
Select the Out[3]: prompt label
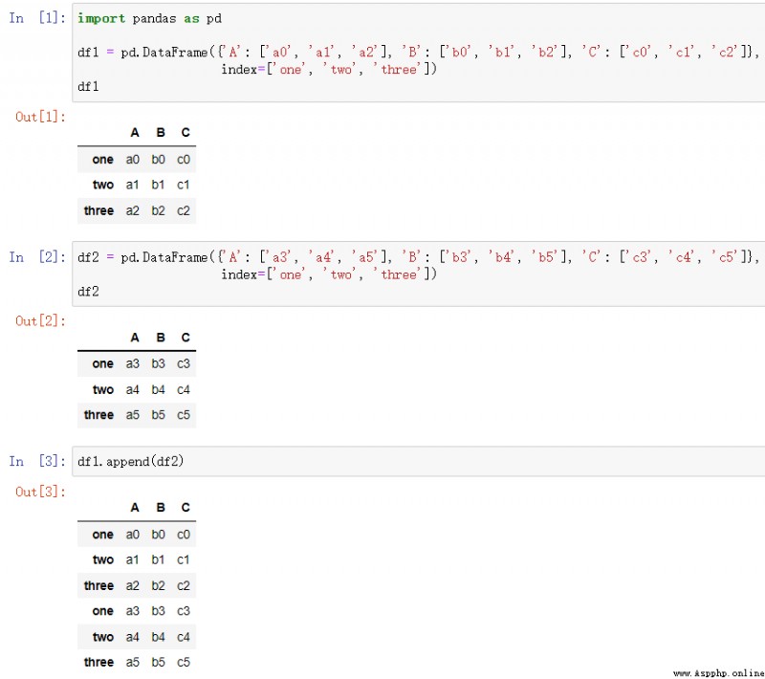[40, 492]
